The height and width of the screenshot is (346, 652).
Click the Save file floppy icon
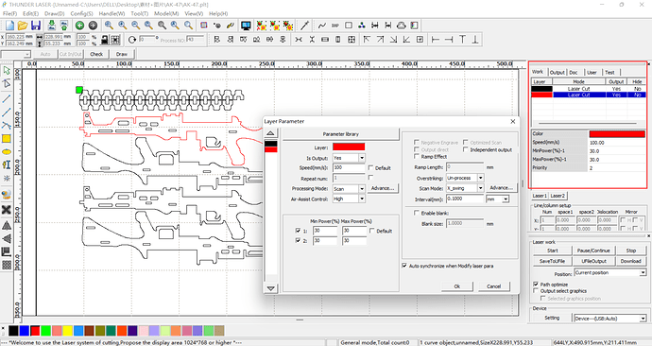point(36,26)
